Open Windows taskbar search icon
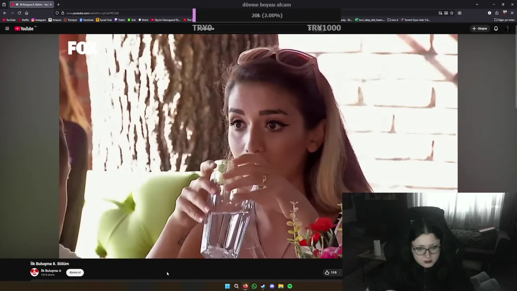The height and width of the screenshot is (291, 517). point(236,286)
